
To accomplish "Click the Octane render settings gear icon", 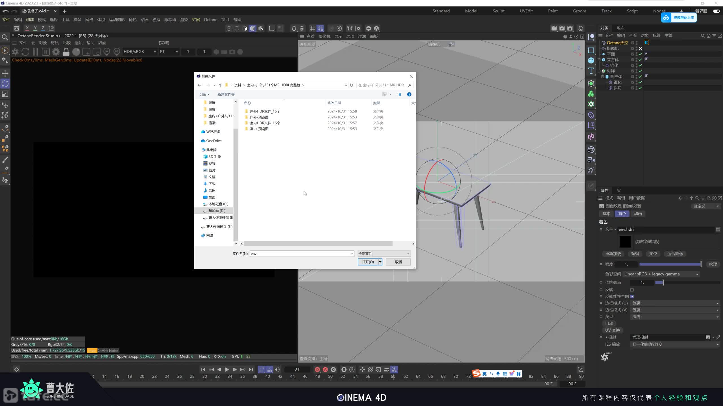I will pos(56,52).
